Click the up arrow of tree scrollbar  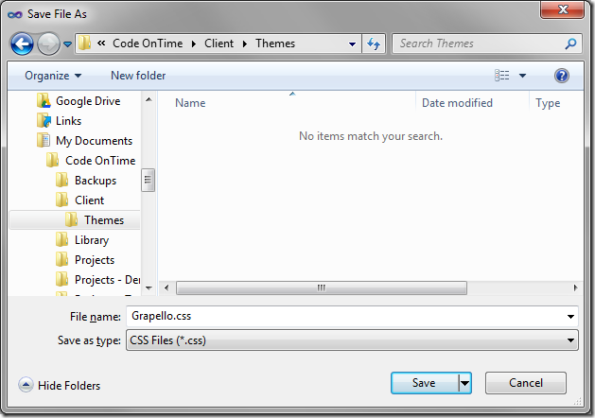click(x=149, y=99)
